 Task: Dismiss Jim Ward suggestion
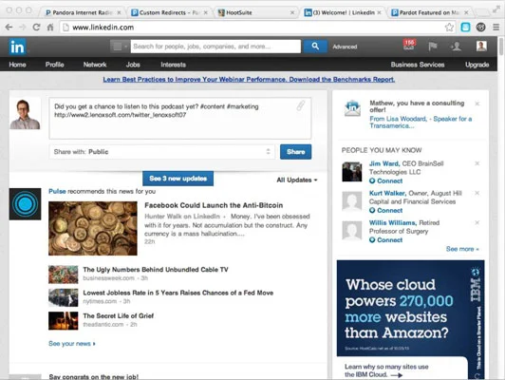477,163
